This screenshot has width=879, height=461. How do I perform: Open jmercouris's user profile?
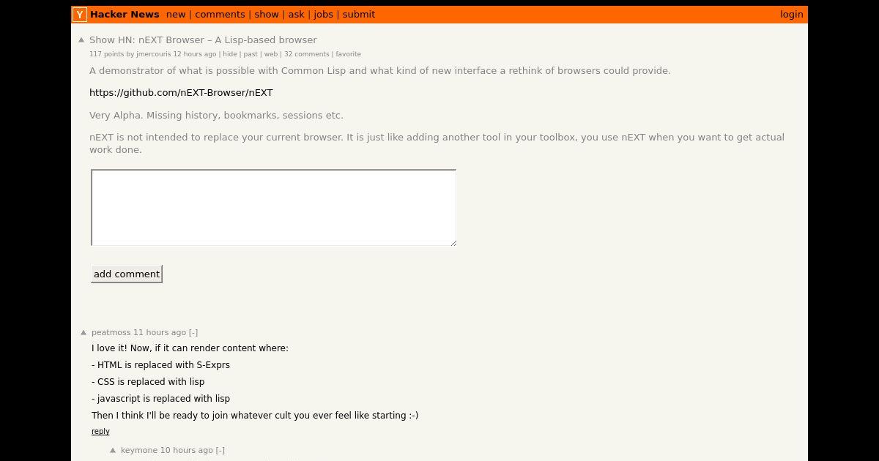tap(153, 54)
